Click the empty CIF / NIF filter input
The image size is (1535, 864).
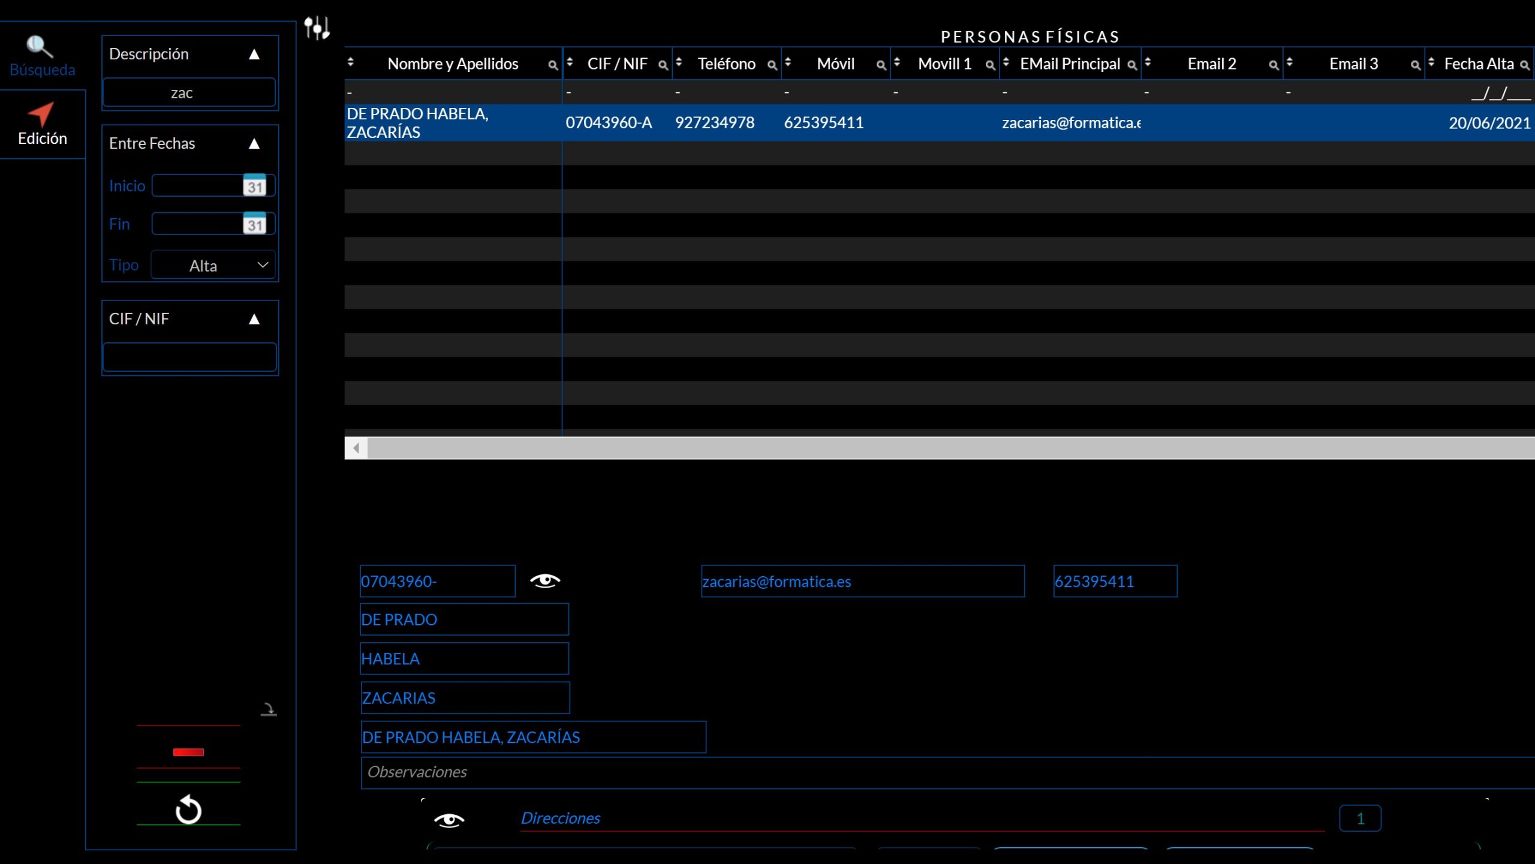189,357
